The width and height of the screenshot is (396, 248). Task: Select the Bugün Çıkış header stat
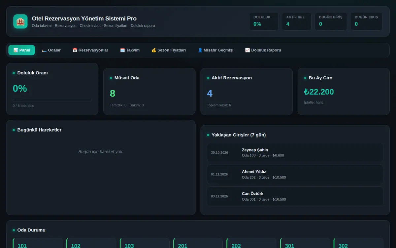[366, 21]
